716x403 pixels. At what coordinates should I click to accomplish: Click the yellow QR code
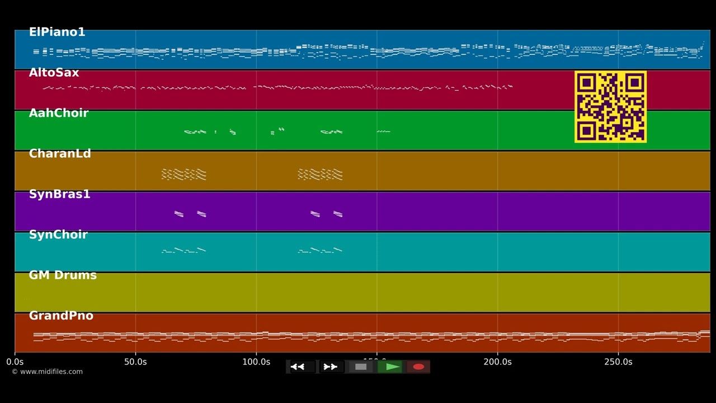click(610, 106)
